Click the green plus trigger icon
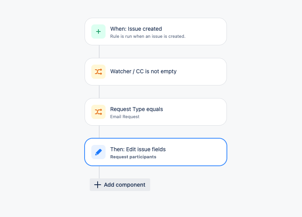The width and height of the screenshot is (302, 217). click(x=98, y=32)
